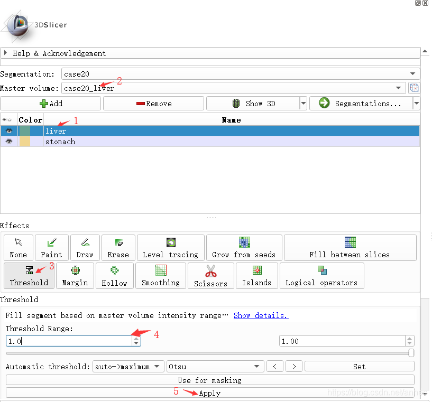Click the panel scrollbar up arrow
Screen dimensions: 432x402
pyautogui.click(x=425, y=51)
